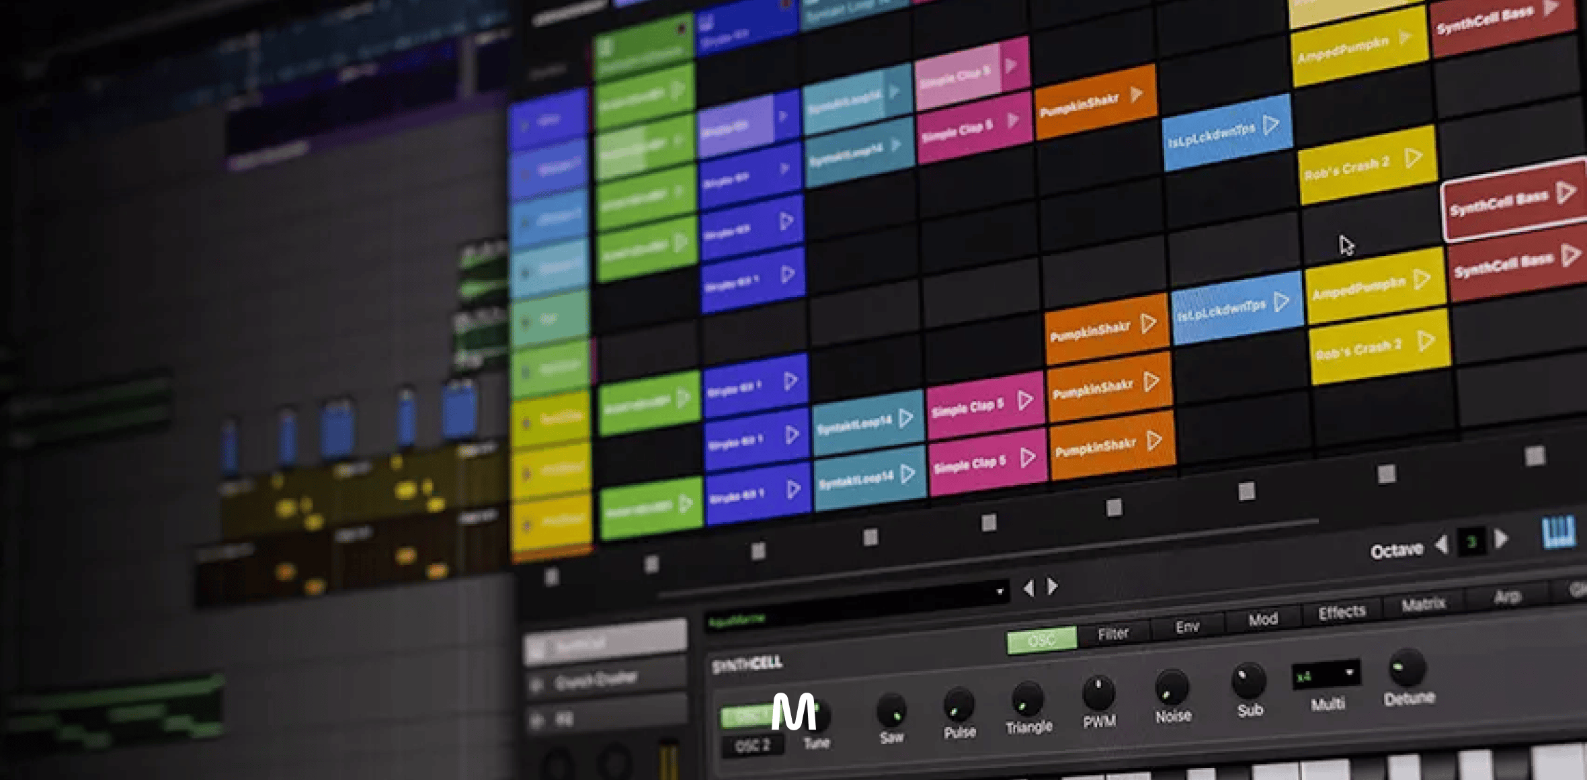Open the Effects tab in SynthCell
Image resolution: width=1587 pixels, height=780 pixels.
[x=1342, y=612]
